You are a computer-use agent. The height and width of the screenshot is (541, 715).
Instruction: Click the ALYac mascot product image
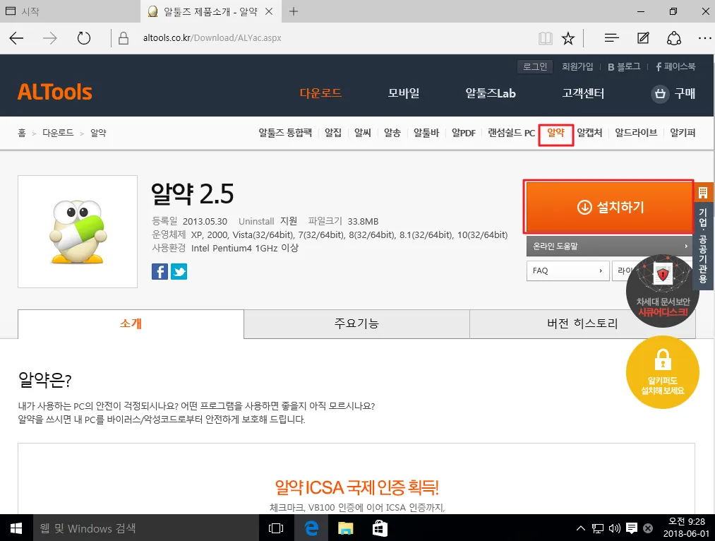tap(78, 232)
